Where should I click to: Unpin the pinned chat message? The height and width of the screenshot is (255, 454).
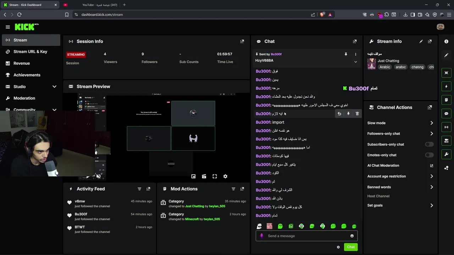click(x=346, y=54)
